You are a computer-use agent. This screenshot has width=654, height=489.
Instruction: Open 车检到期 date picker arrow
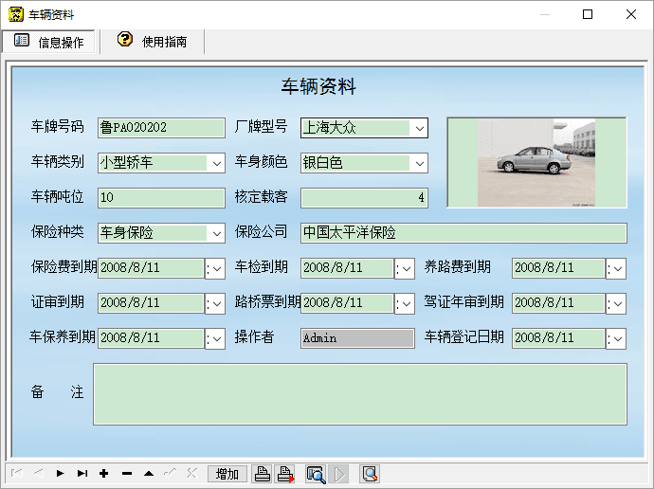pos(405,269)
